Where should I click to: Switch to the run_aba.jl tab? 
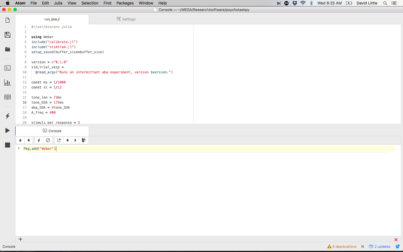click(52, 19)
